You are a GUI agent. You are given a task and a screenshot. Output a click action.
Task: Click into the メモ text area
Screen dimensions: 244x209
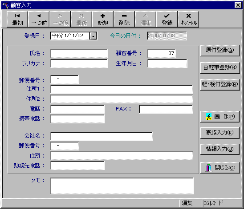click(x=122, y=186)
